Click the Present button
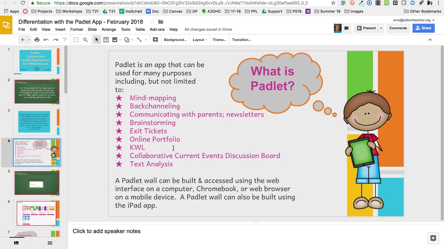 pos(366,28)
